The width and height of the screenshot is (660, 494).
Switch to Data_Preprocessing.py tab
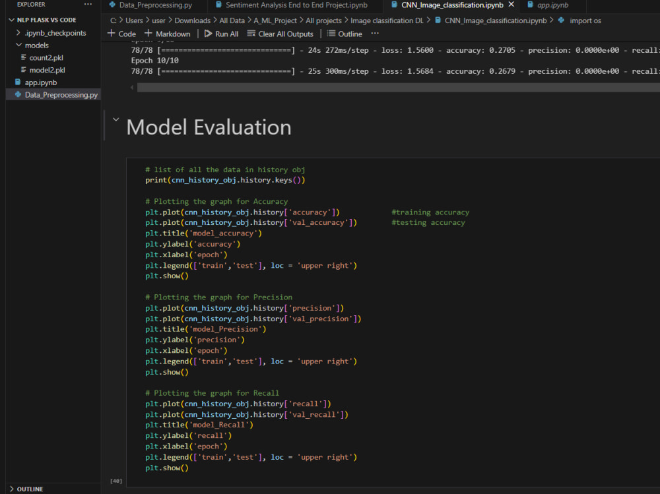click(x=155, y=5)
